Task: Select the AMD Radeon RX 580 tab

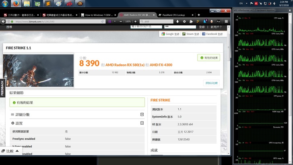Action: pos(137,15)
